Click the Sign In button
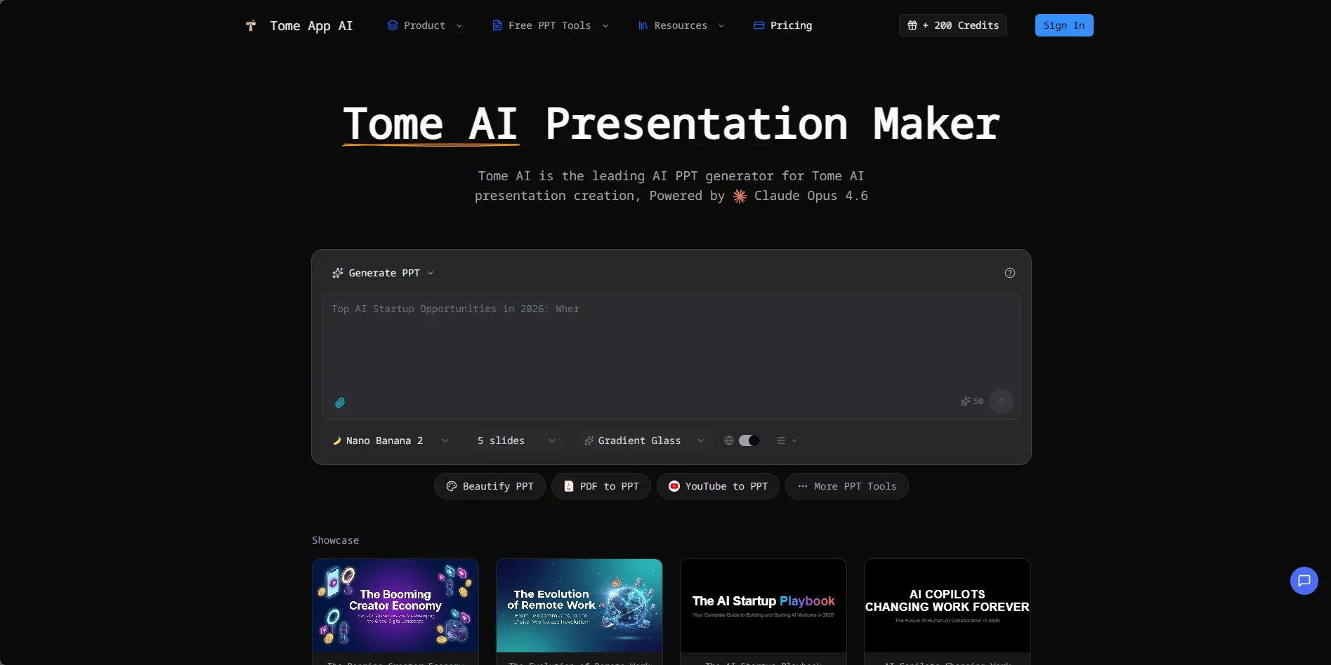 point(1064,25)
